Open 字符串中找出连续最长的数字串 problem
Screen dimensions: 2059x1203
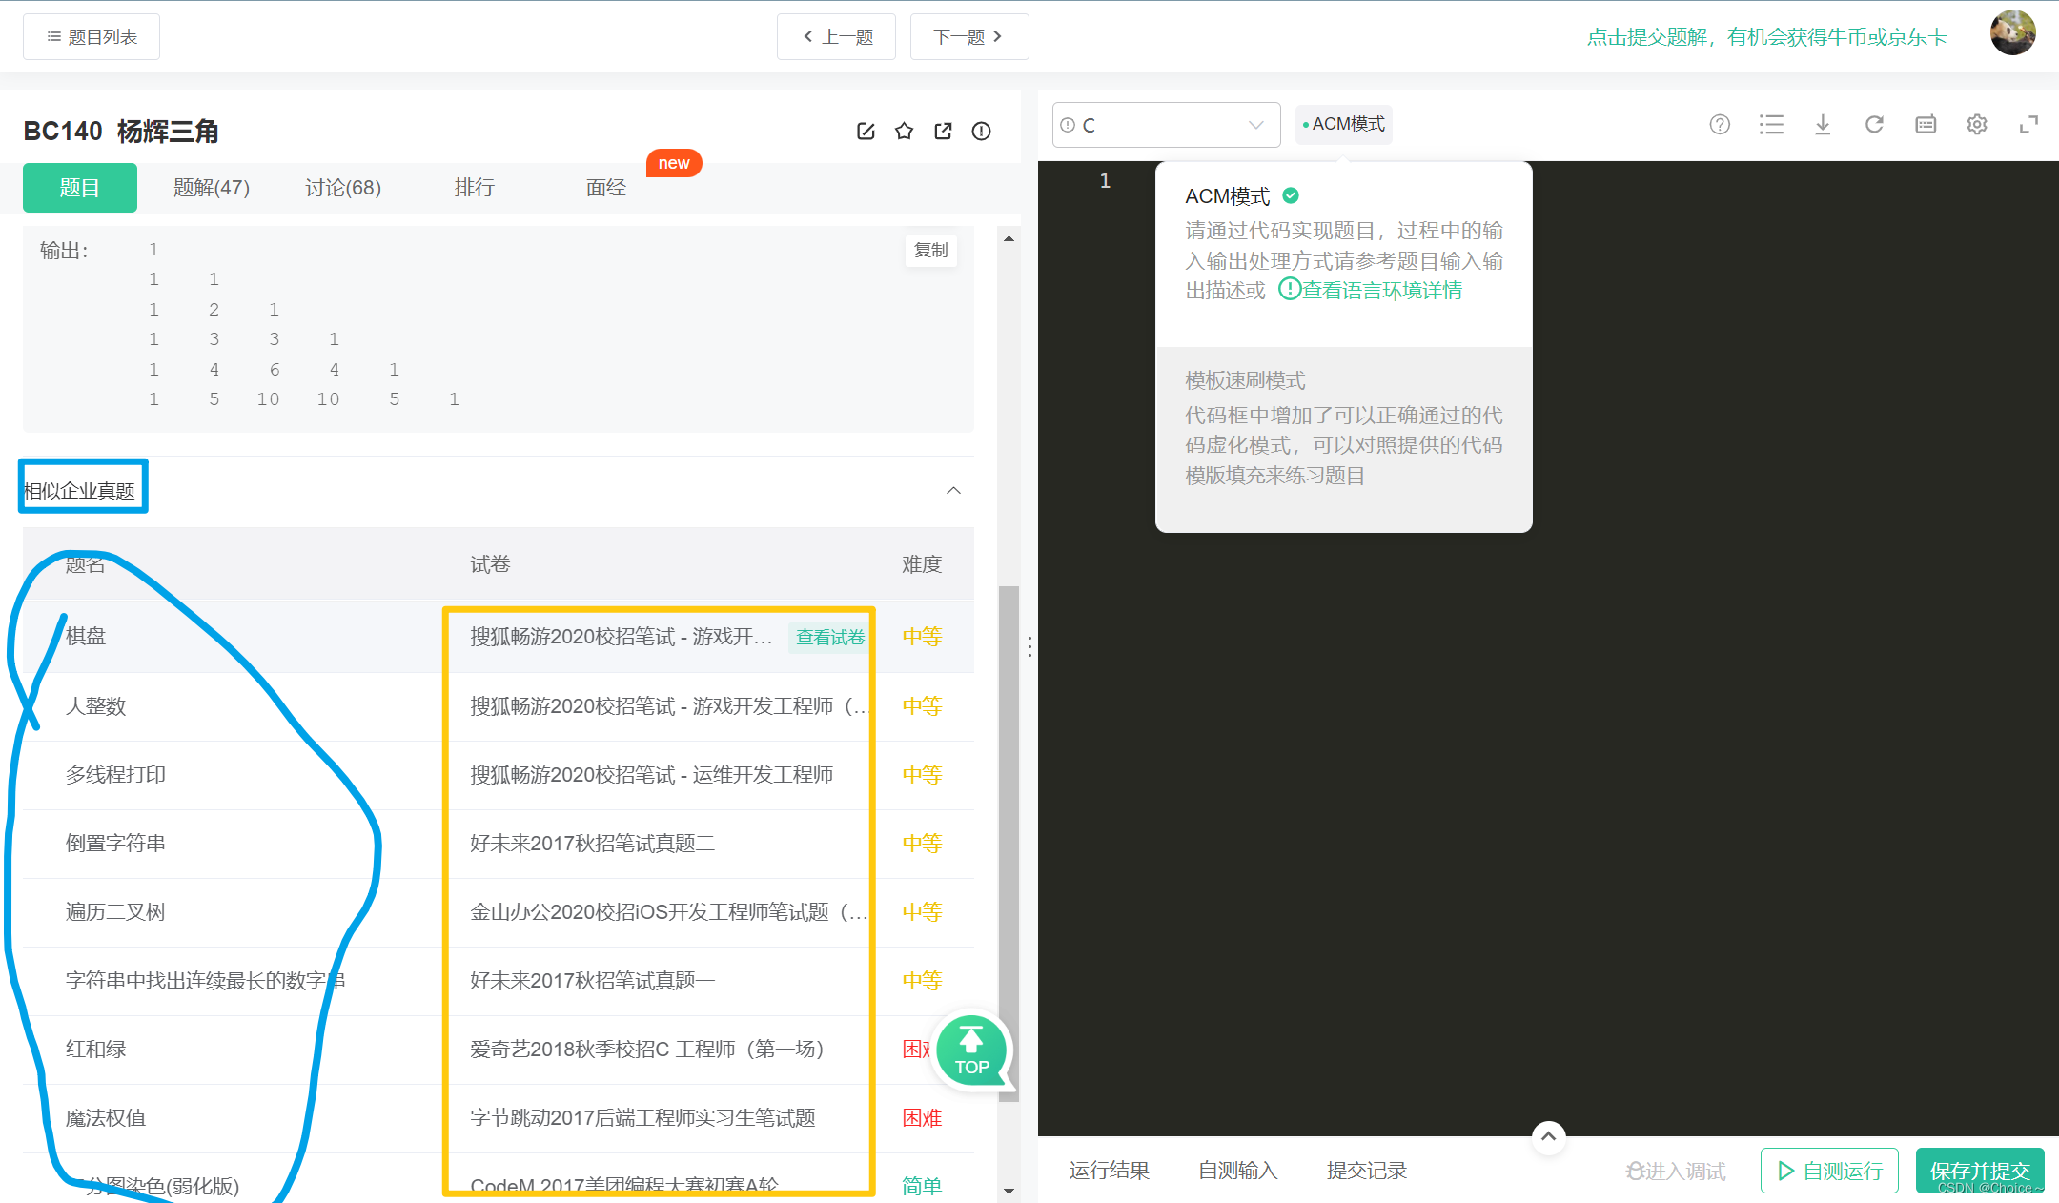pyautogui.click(x=205, y=981)
